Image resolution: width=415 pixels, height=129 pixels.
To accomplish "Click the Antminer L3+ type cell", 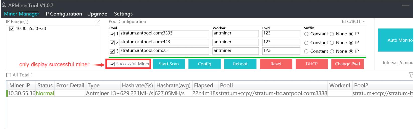I will click(x=103, y=93).
